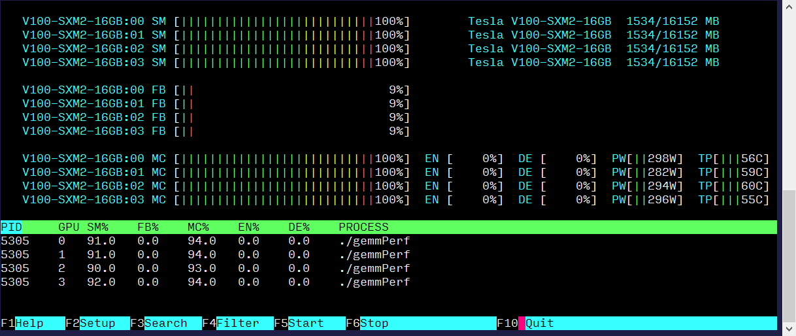796x336 pixels.
Task: Open F2 Setup menu
Action: pos(97,323)
